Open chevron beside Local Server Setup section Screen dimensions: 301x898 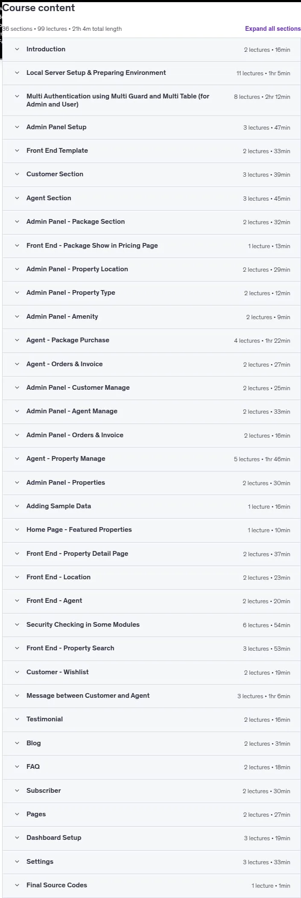[x=17, y=73]
